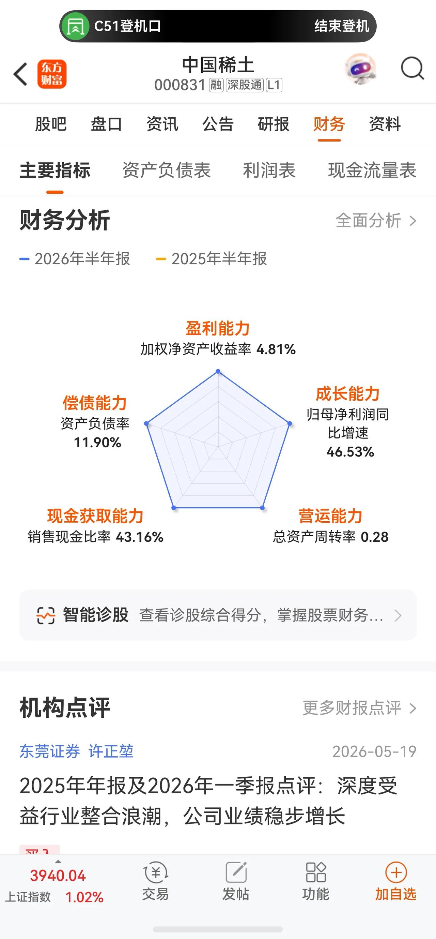
Task: Add stock via 加自选 plus icon
Action: pyautogui.click(x=396, y=872)
